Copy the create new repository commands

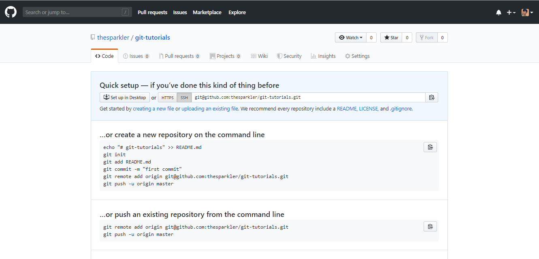coord(430,147)
